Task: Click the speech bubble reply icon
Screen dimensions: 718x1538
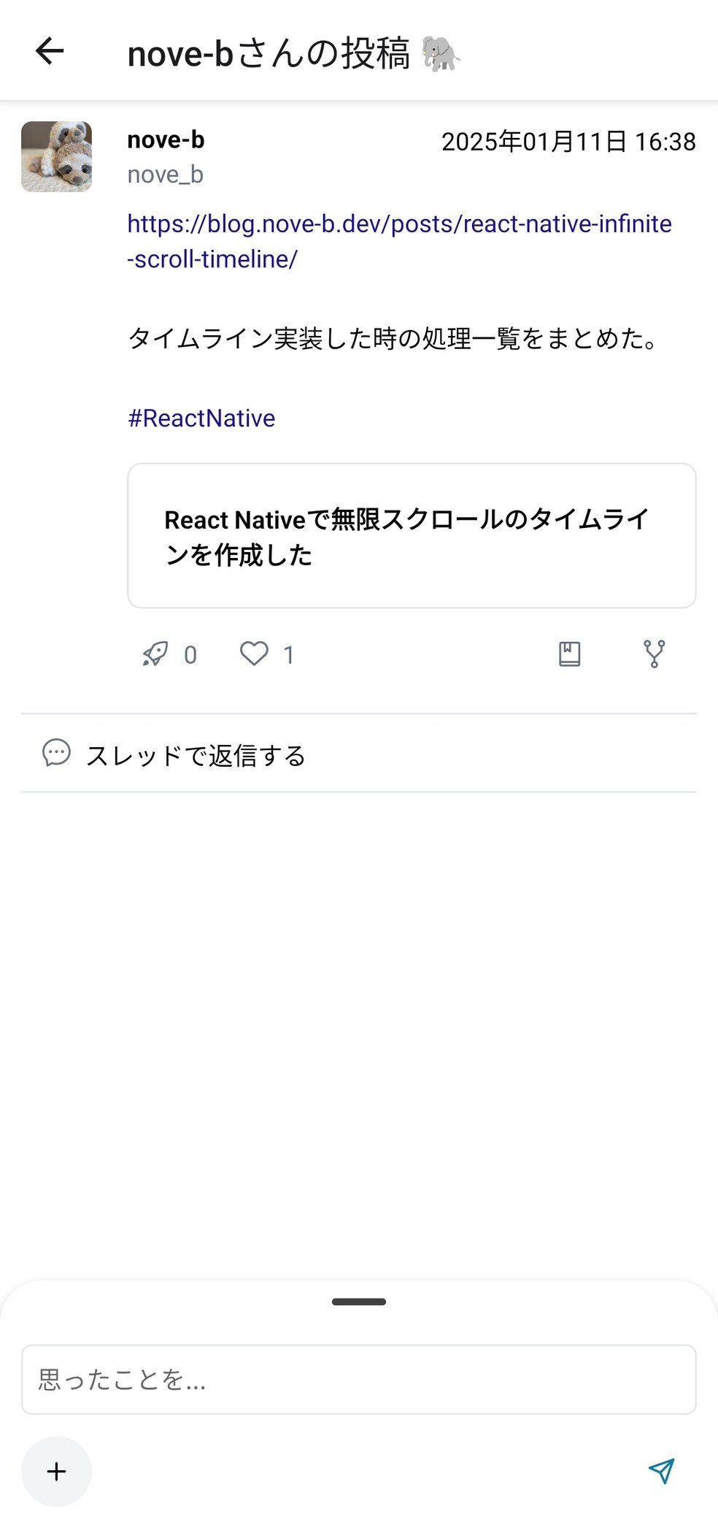Action: click(x=56, y=754)
